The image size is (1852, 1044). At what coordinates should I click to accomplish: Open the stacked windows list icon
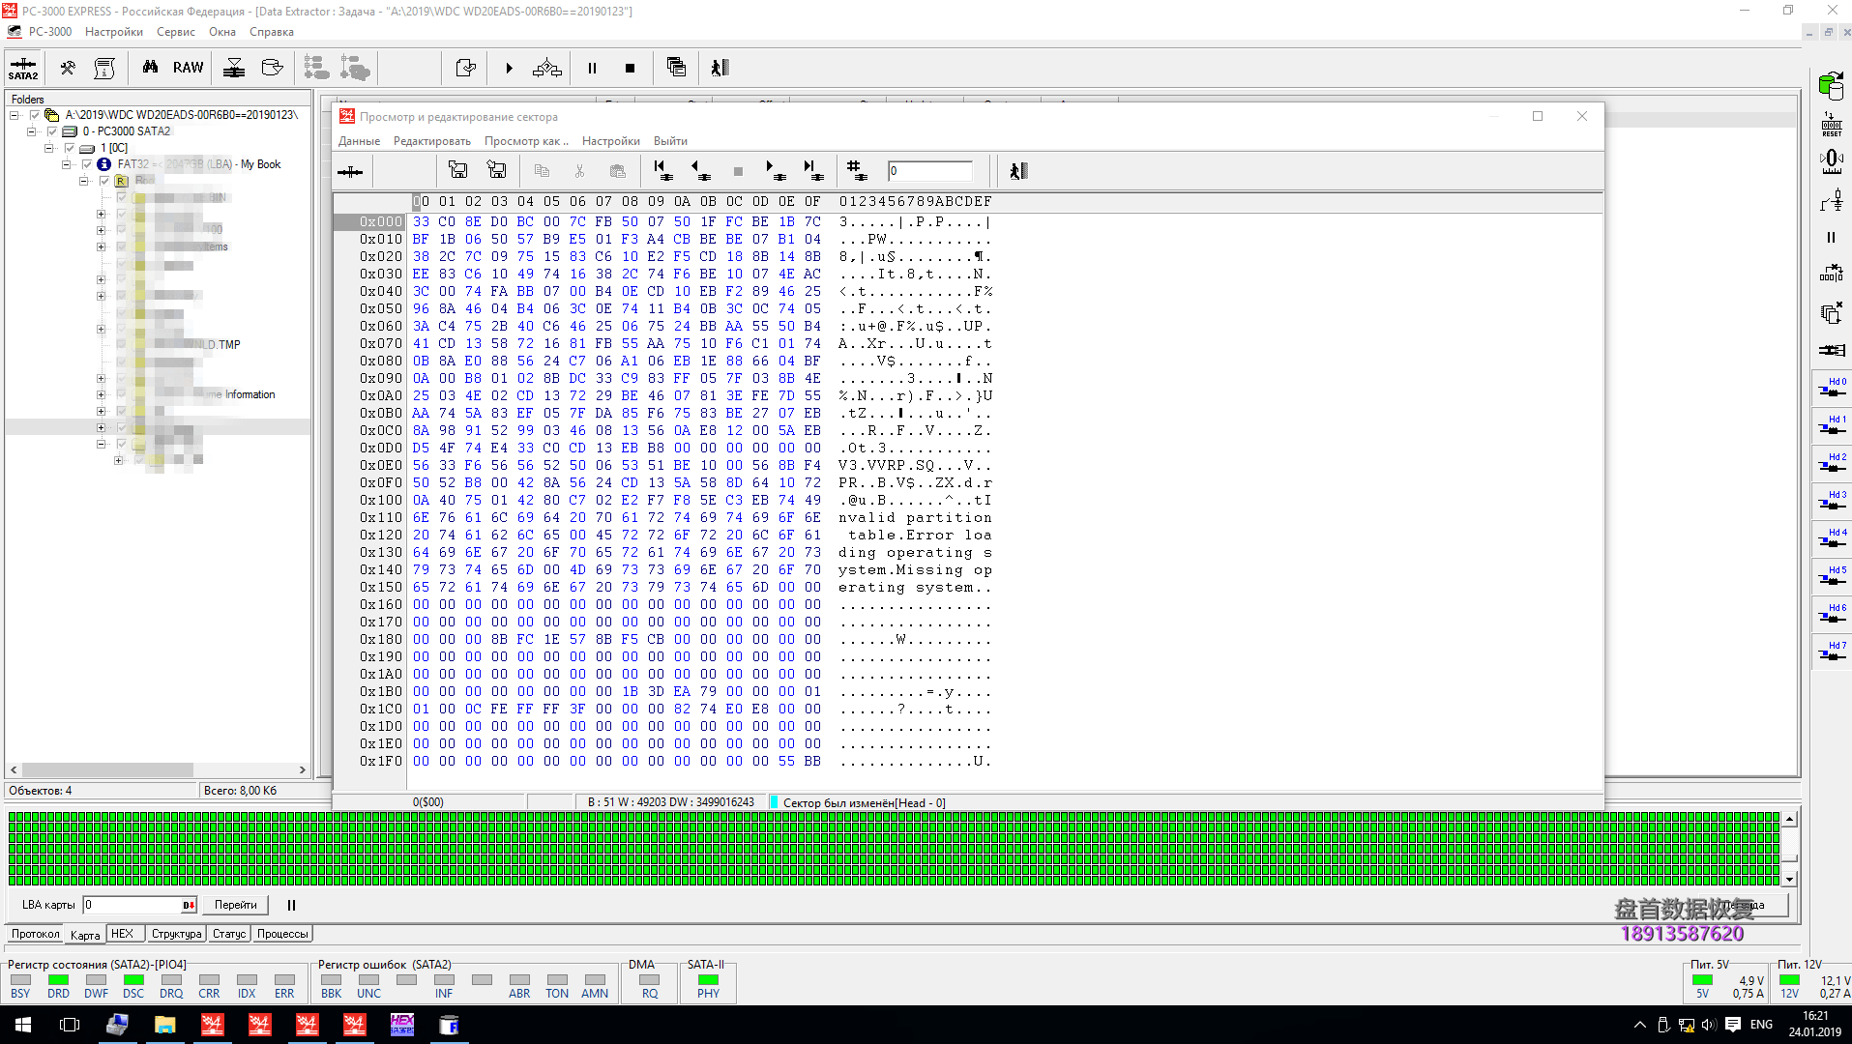click(676, 68)
